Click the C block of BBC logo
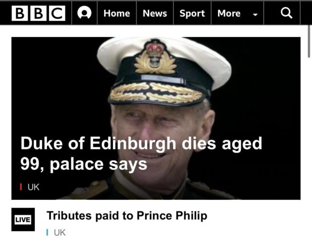The width and height of the screenshot is (312, 239). 57,13
